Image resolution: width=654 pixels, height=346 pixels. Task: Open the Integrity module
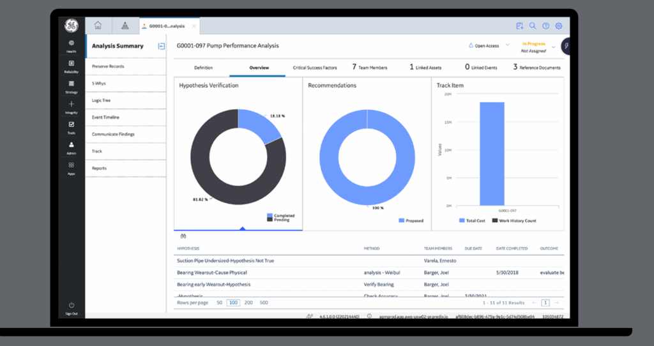[x=71, y=105]
